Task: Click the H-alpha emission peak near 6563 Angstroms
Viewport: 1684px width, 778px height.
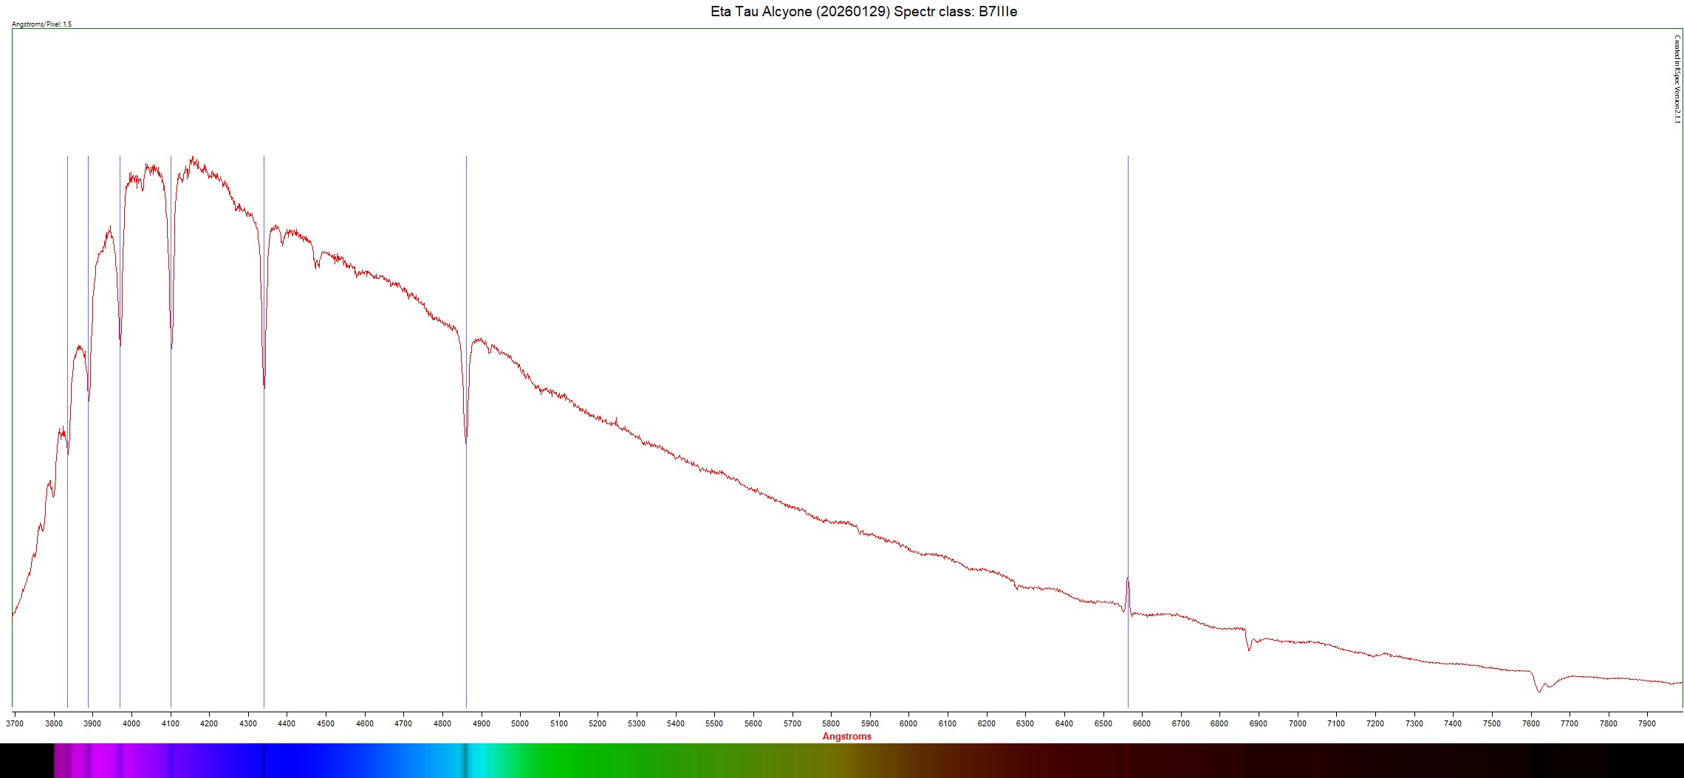Action: [1127, 580]
